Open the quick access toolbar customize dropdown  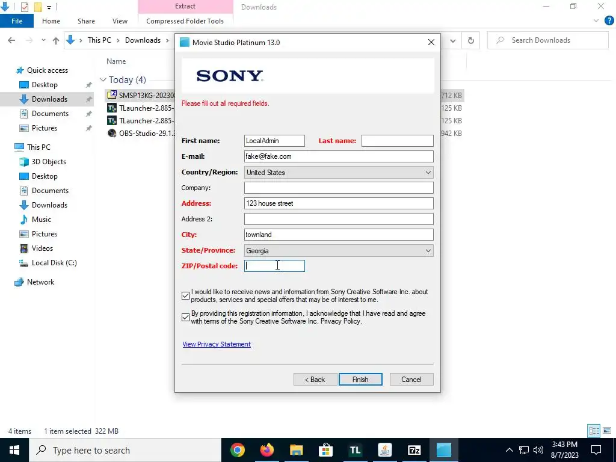point(49,7)
